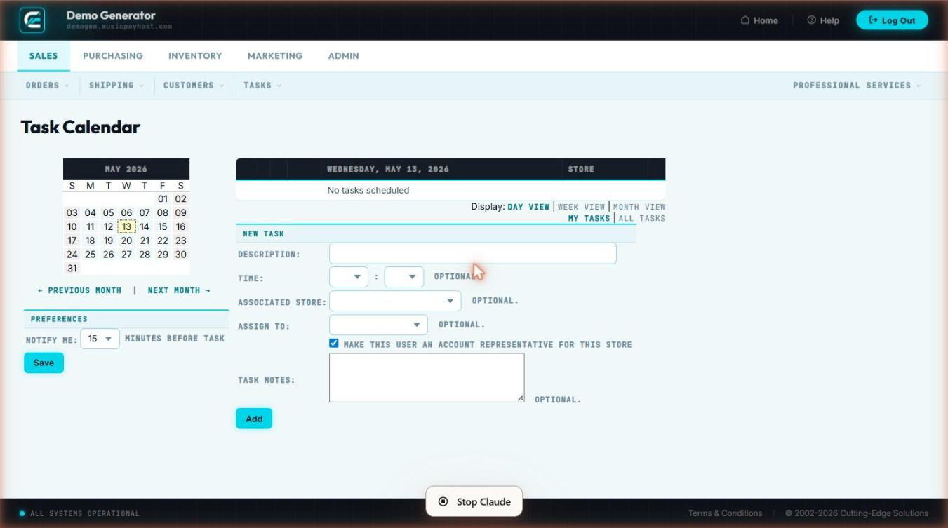
Task: Go to Previous Month
Action: 79,290
